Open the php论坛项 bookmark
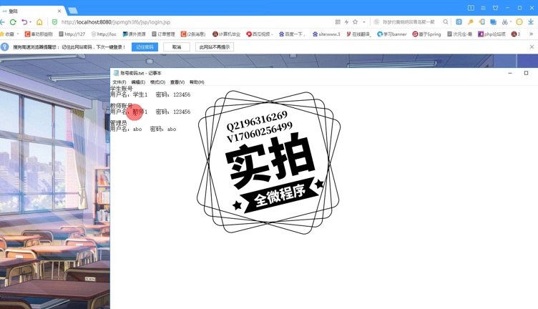The image size is (538, 309). tap(492, 34)
